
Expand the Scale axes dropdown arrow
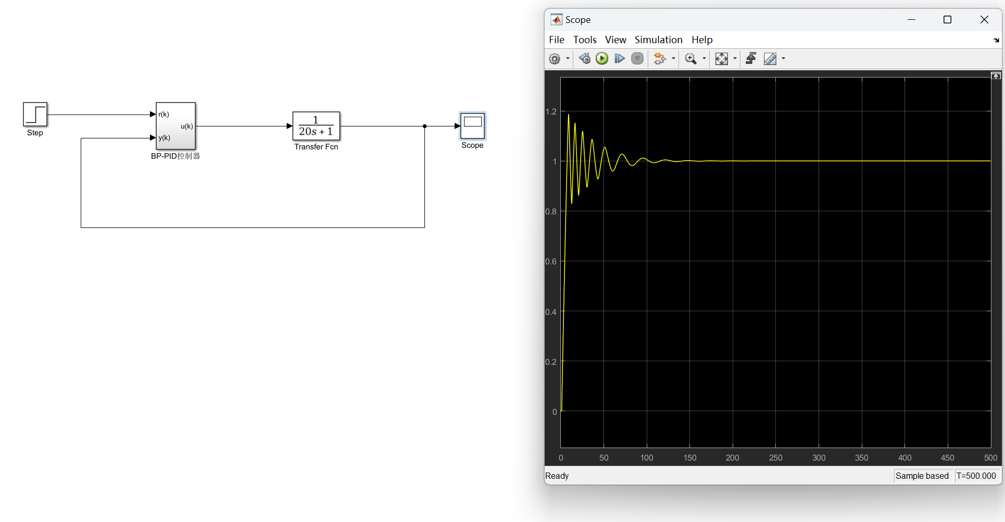tap(735, 59)
